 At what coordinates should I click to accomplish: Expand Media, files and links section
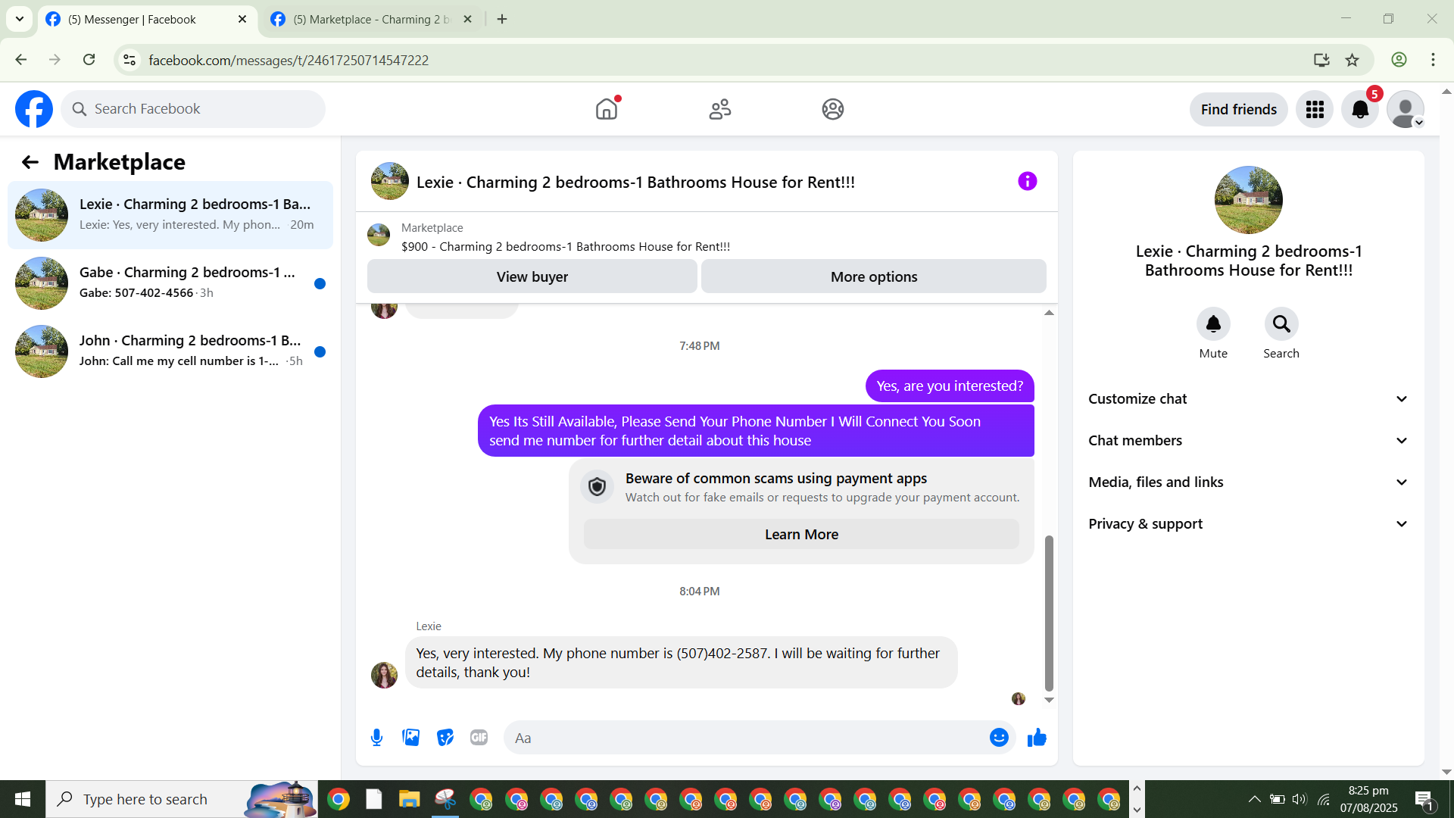pos(1249,482)
